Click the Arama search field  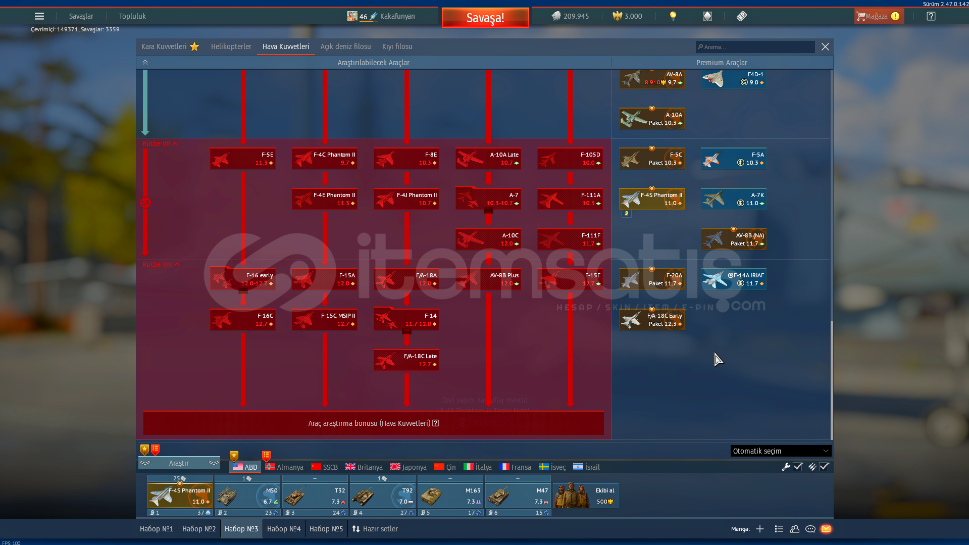click(x=755, y=47)
